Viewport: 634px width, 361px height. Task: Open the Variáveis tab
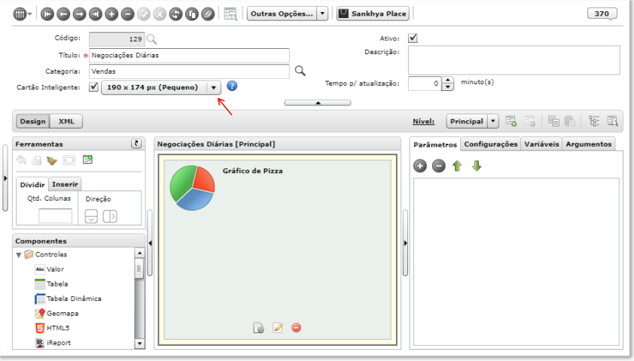pos(541,144)
